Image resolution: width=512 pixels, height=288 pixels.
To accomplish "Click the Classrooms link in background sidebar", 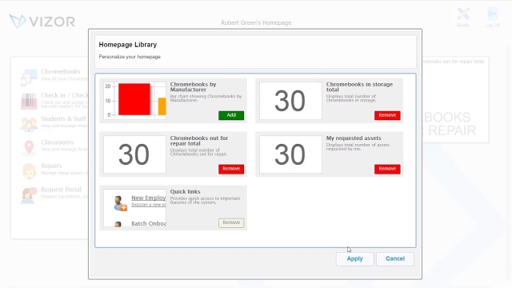I will tap(57, 142).
